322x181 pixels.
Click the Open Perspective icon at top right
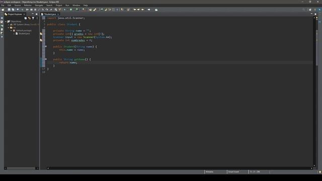click(x=310, y=10)
